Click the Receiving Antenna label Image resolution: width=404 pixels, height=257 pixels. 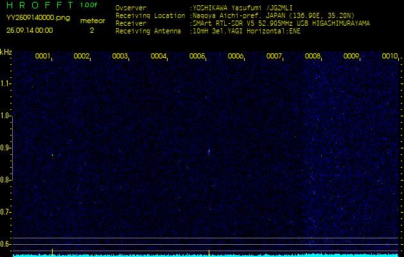(148, 31)
